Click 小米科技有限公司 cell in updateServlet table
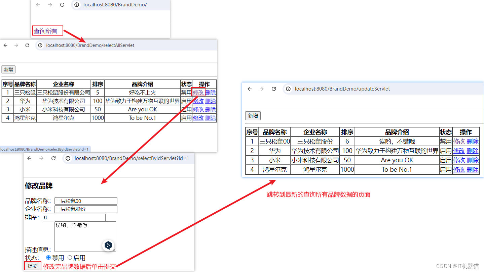Screen dimensions: 484x272 315,160
